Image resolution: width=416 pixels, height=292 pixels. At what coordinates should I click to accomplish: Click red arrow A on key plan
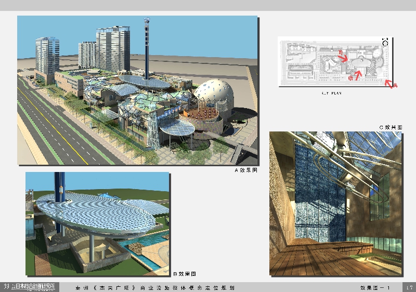pos(390,83)
